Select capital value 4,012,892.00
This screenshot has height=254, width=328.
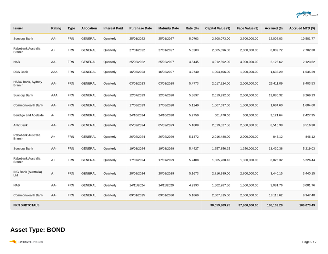[x=221, y=62]
